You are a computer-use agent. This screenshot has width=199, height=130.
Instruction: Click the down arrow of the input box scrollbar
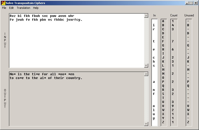[146, 66]
